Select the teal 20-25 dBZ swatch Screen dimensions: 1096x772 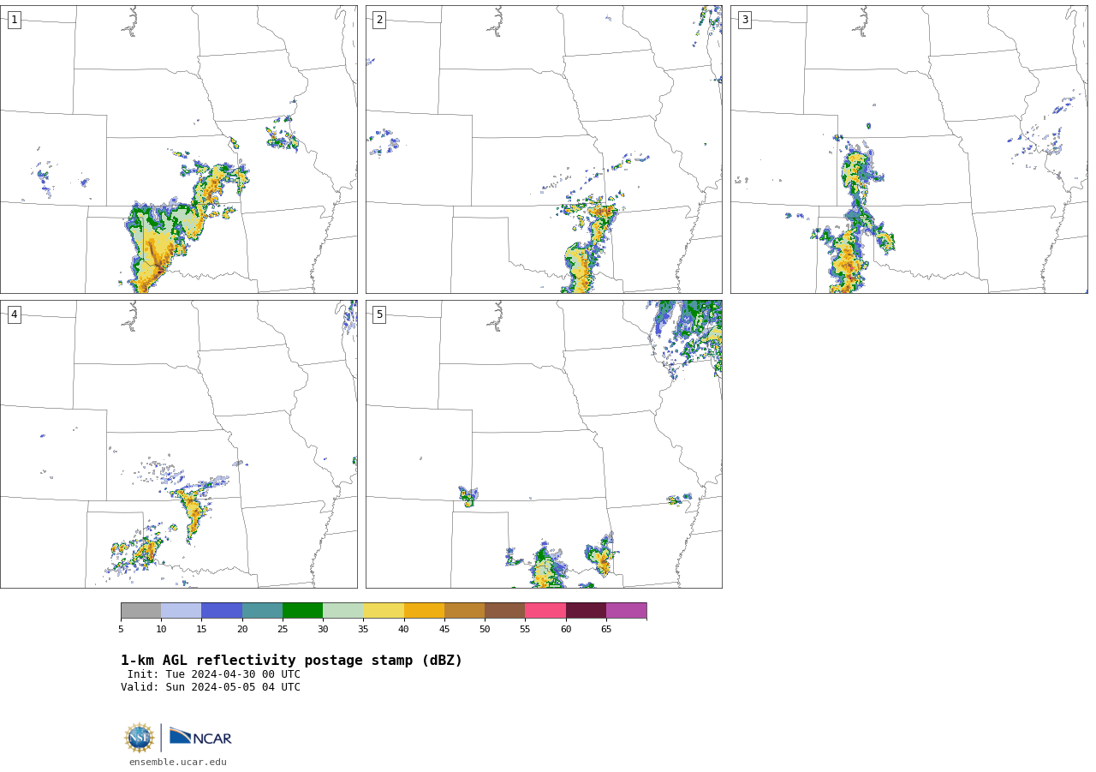click(262, 611)
